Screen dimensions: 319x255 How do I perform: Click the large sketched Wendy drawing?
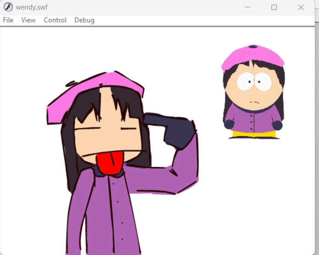pyautogui.click(x=122, y=162)
